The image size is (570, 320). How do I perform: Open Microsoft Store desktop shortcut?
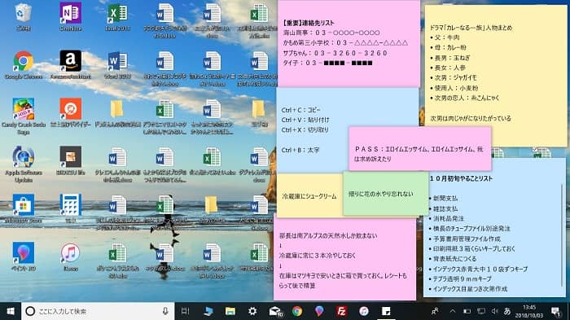click(x=24, y=208)
